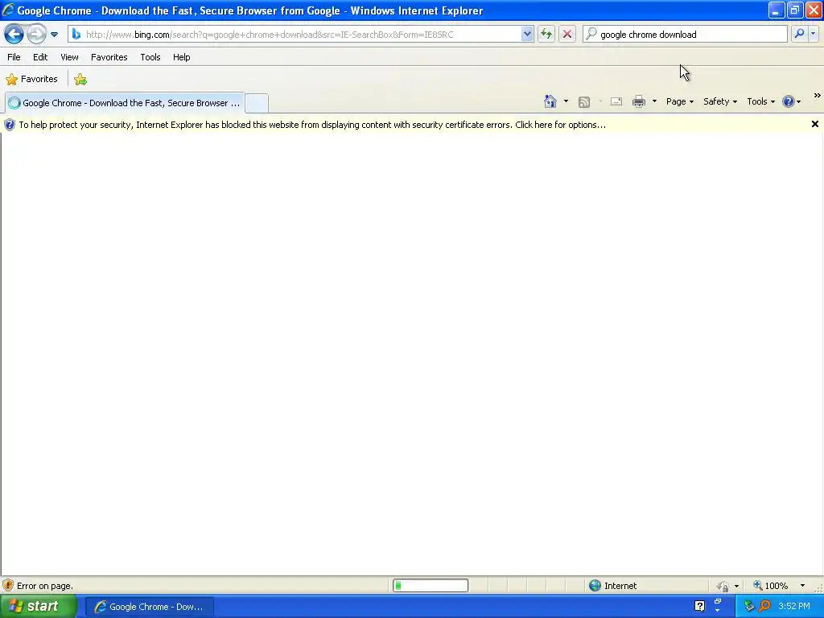Open the recent pages dropdown arrow
Viewport: 824px width, 618px height.
54,35
